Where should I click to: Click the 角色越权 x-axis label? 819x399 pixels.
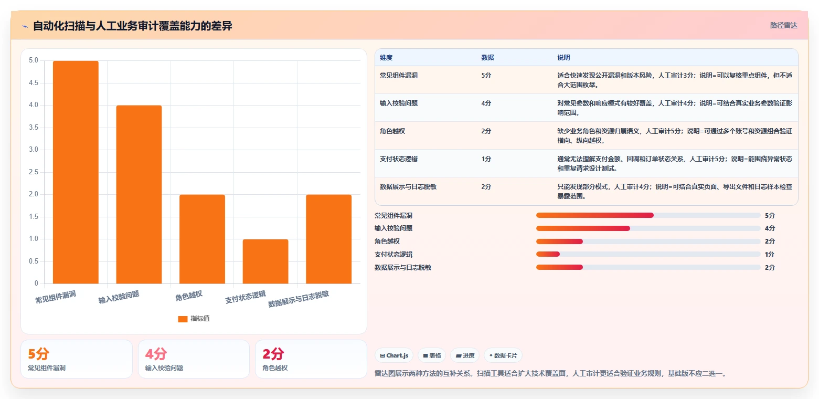pyautogui.click(x=189, y=296)
